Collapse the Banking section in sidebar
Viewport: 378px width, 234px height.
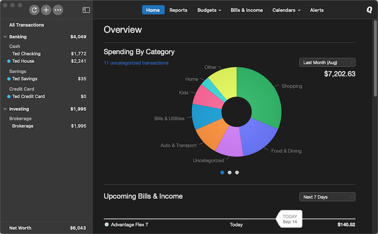point(5,37)
